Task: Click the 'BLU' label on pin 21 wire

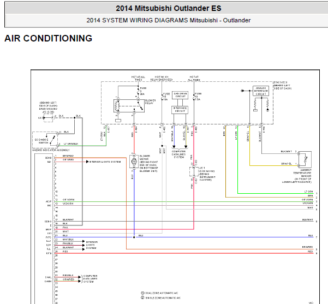Action: tap(65, 236)
